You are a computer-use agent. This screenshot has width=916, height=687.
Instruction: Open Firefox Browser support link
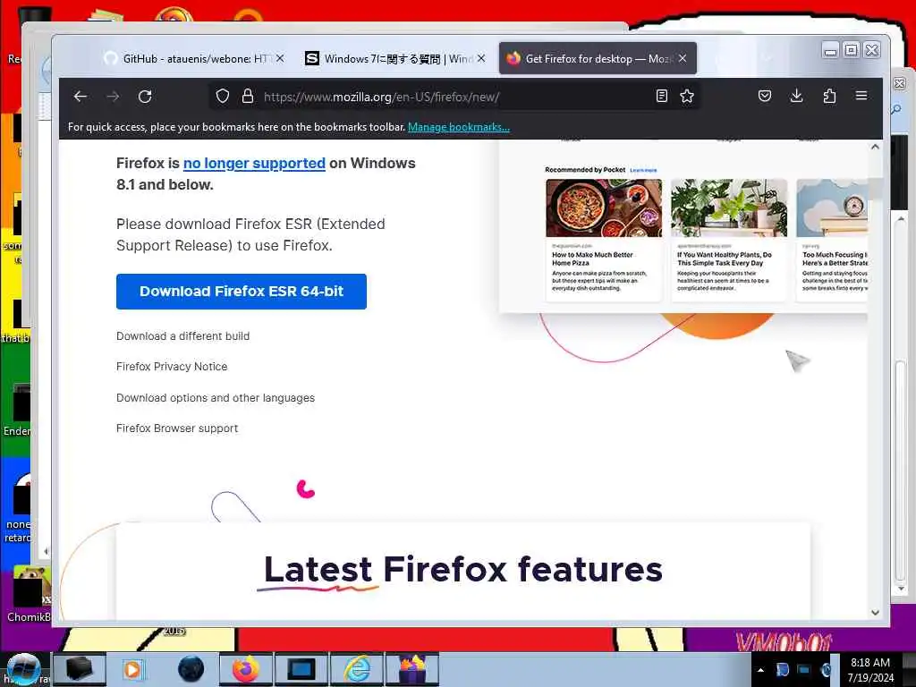177,428
